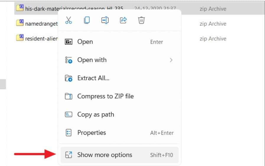Click the zip icon beside his-dark-materials file

coord(20,8)
